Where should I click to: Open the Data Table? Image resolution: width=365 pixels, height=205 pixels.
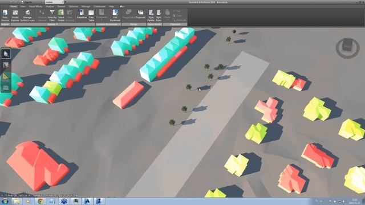91,15
